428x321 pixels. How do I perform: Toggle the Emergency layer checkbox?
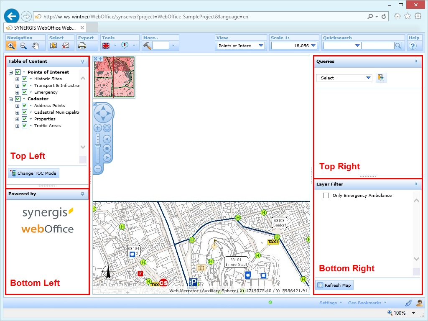pos(25,92)
